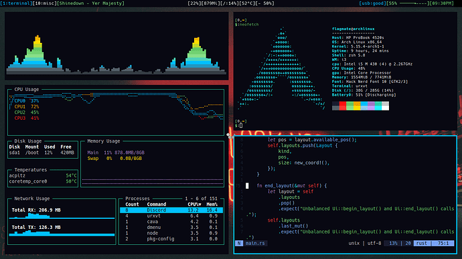
Task: Click the Main 11% memory line
Action: tap(116, 153)
